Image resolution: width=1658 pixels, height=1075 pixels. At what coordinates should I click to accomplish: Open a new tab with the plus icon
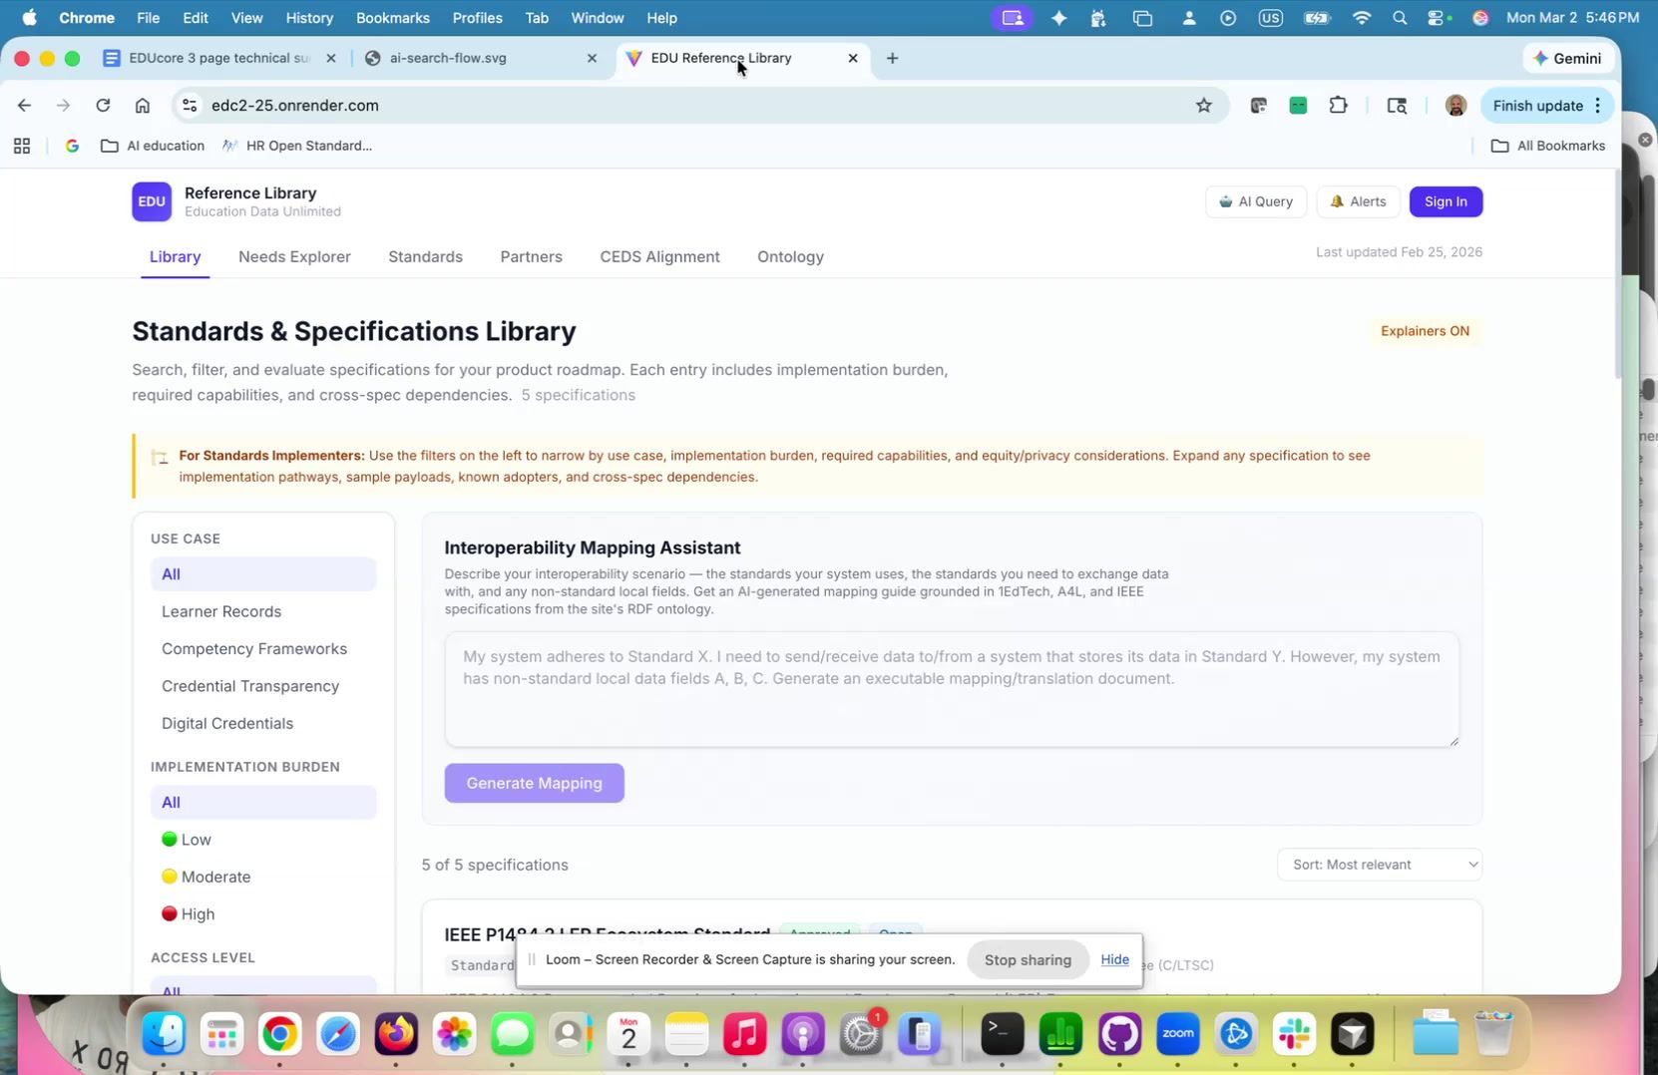892,58
